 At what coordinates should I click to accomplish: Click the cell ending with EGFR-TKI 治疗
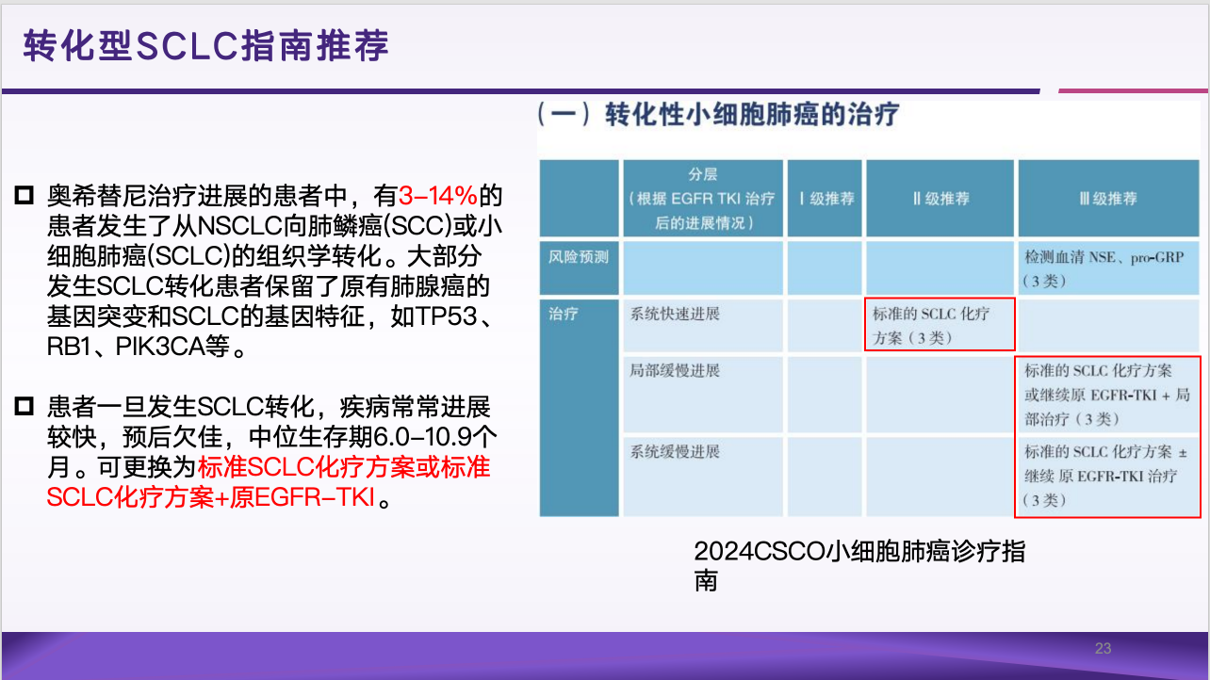(x=1108, y=476)
